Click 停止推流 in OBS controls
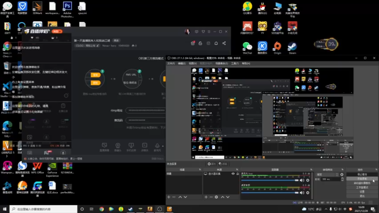 point(362,174)
